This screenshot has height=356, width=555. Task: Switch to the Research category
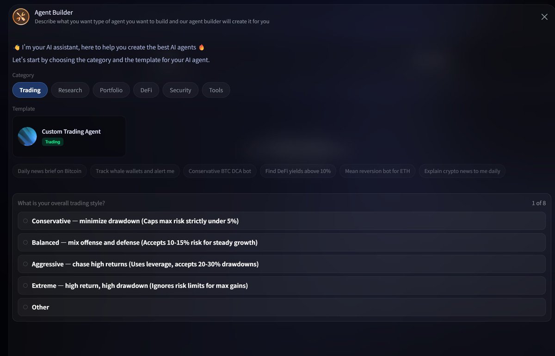70,90
